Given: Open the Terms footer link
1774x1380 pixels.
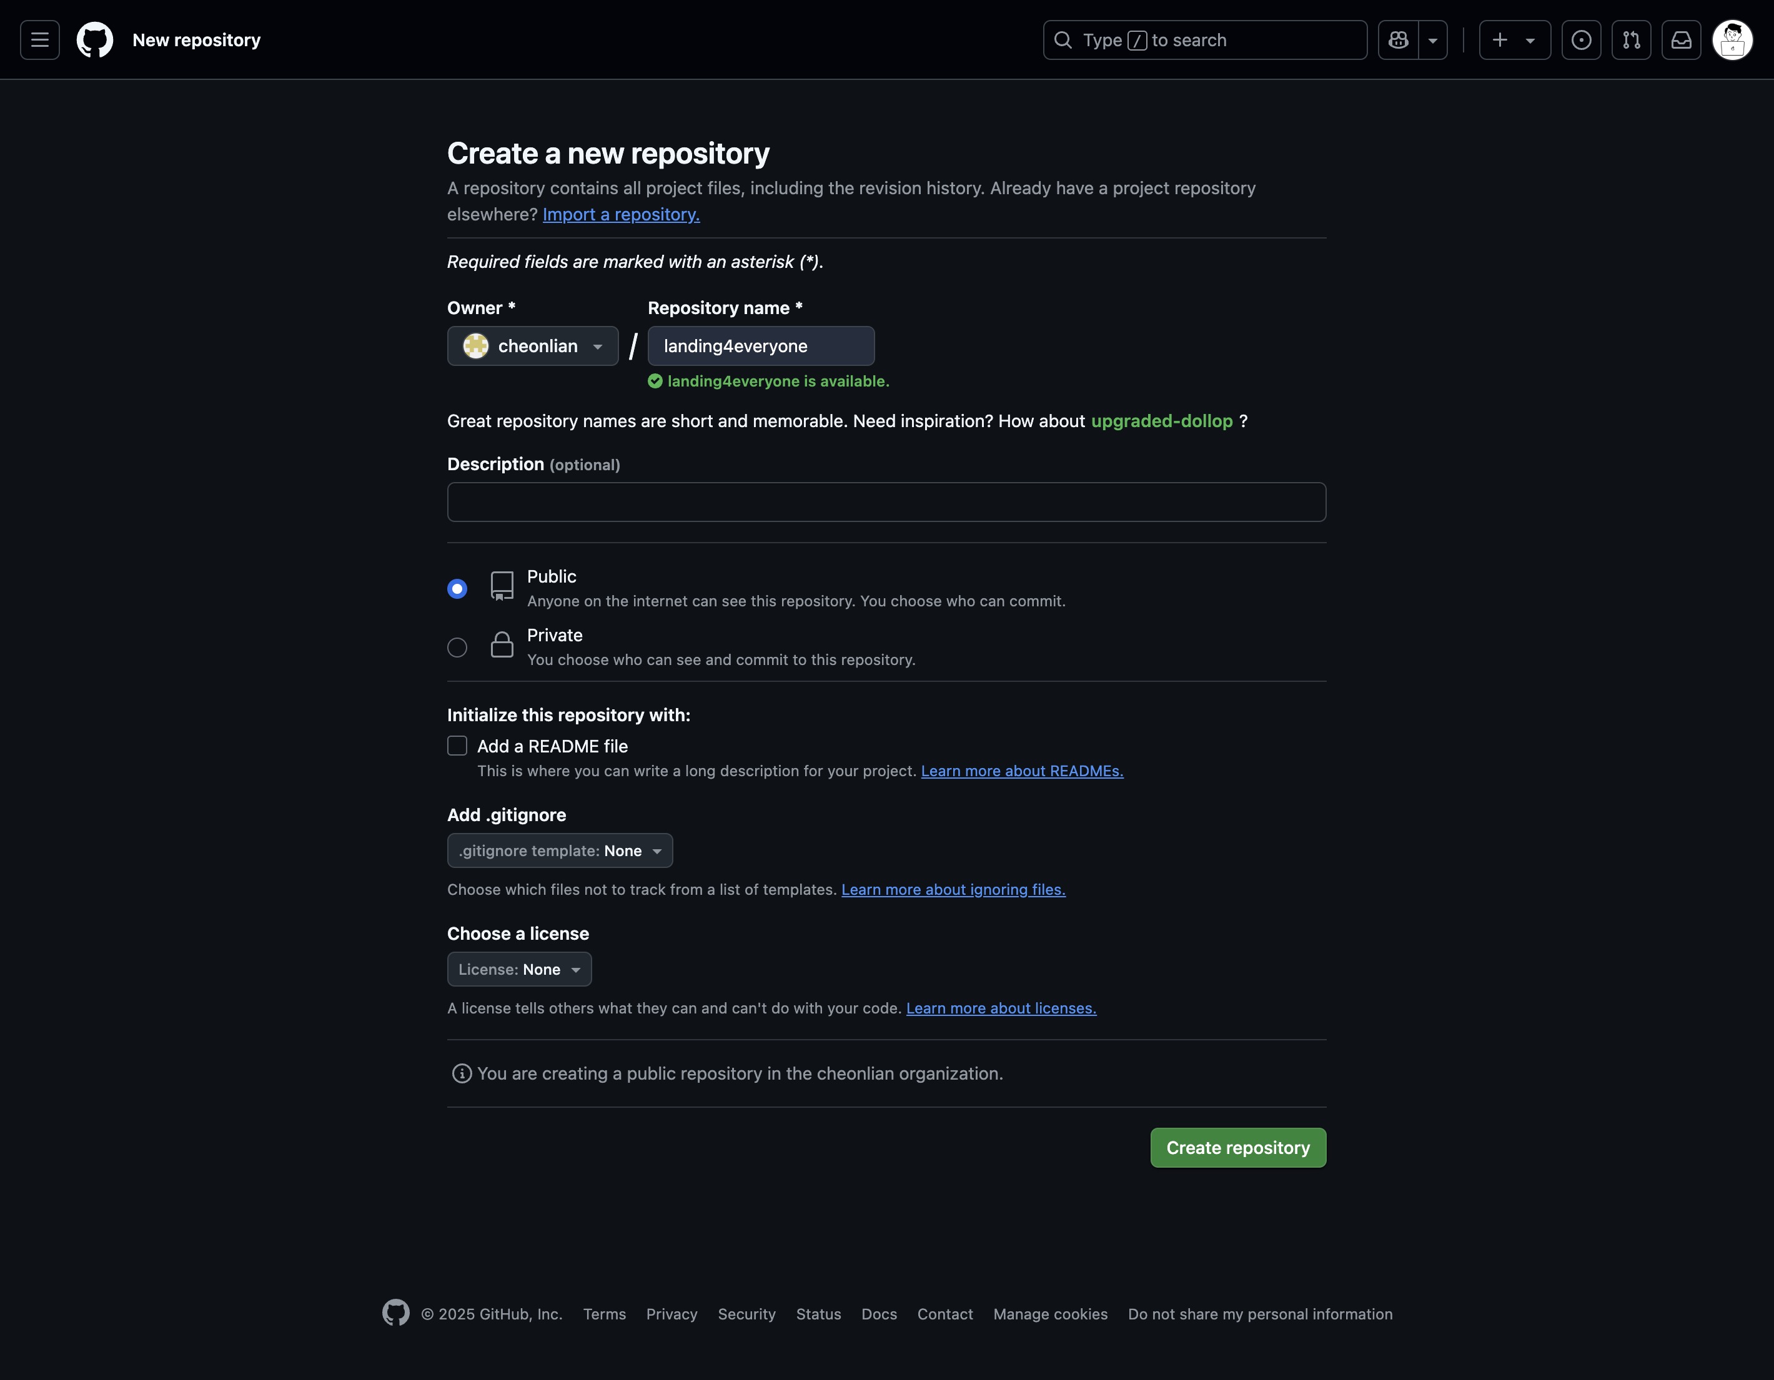Looking at the screenshot, I should (x=604, y=1313).
